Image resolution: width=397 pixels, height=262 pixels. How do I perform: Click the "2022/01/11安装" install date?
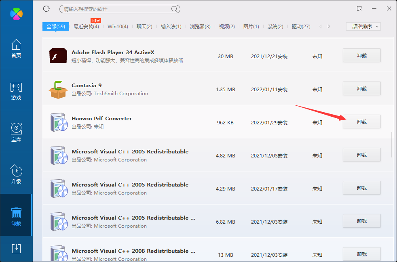coord(269,90)
